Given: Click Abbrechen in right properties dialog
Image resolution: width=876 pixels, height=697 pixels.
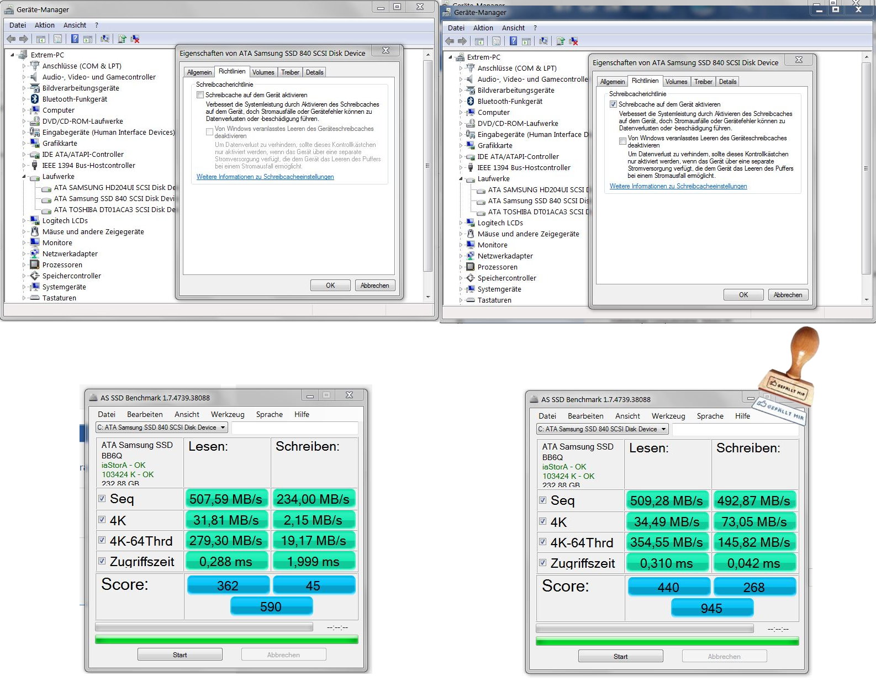Looking at the screenshot, I should [x=788, y=295].
